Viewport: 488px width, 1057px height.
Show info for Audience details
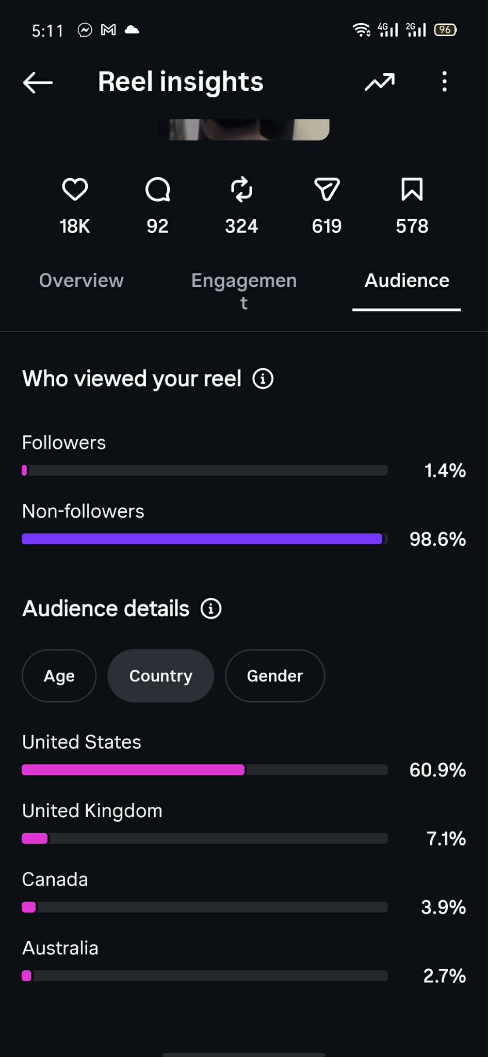(210, 609)
